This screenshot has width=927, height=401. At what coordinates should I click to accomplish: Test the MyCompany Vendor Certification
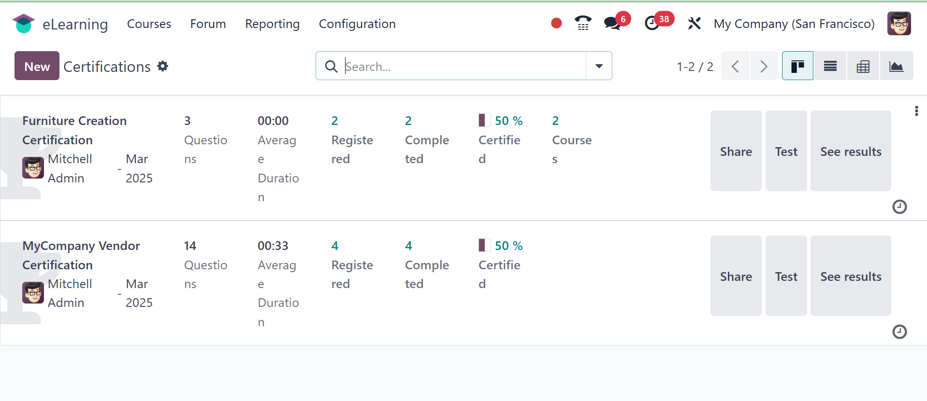[786, 276]
